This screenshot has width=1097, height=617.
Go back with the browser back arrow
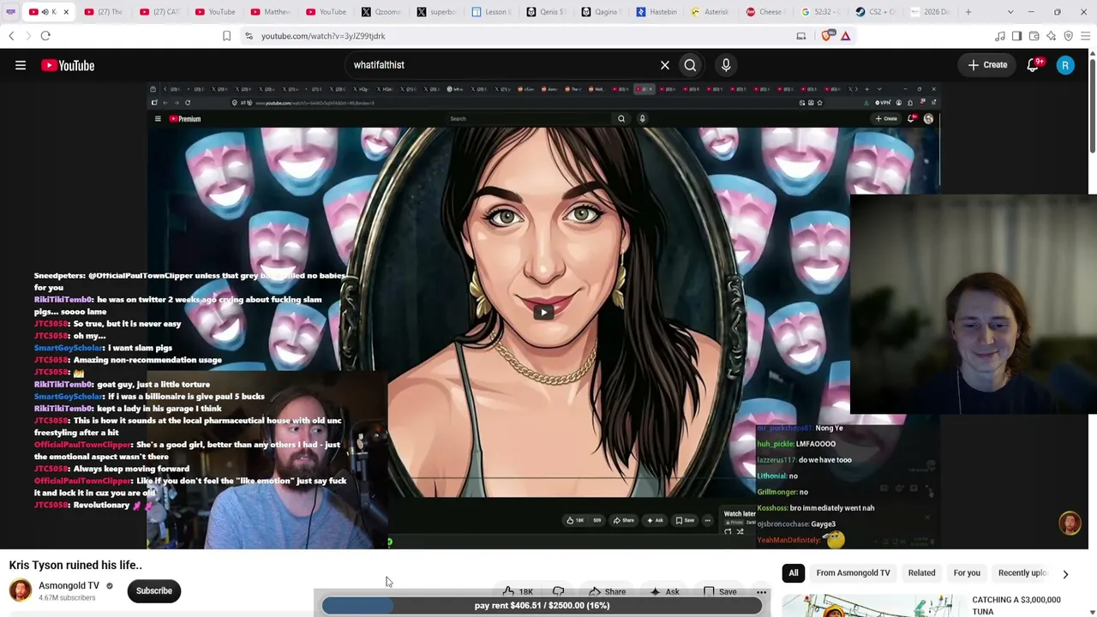pyautogui.click(x=11, y=36)
